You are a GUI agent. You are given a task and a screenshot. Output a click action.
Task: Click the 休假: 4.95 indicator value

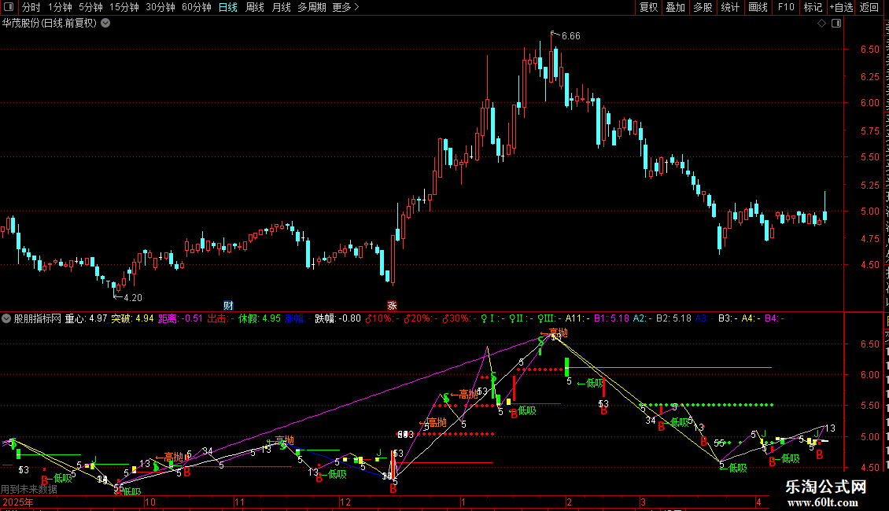click(260, 318)
